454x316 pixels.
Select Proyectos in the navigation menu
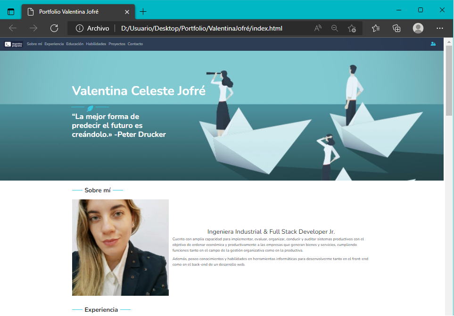116,44
